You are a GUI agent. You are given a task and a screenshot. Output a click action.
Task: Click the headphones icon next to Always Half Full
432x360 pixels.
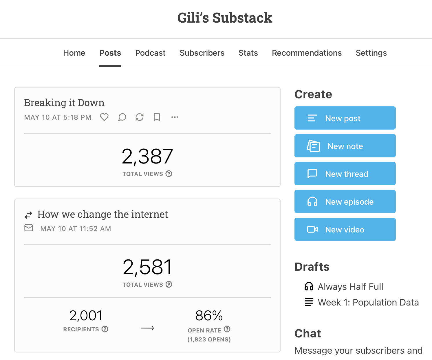[x=309, y=286]
